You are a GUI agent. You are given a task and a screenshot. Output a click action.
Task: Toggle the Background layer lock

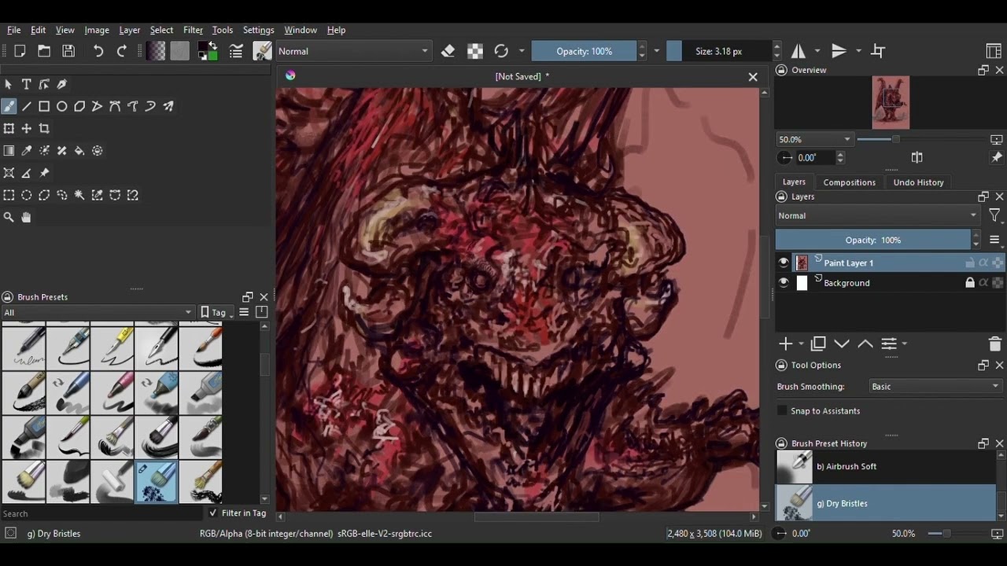(x=970, y=283)
